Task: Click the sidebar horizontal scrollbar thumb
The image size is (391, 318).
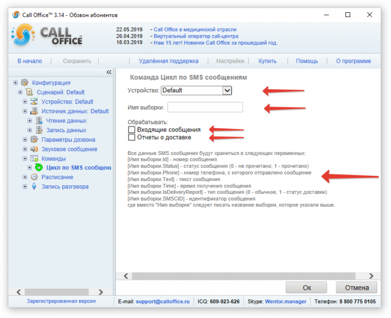Action: point(57,292)
